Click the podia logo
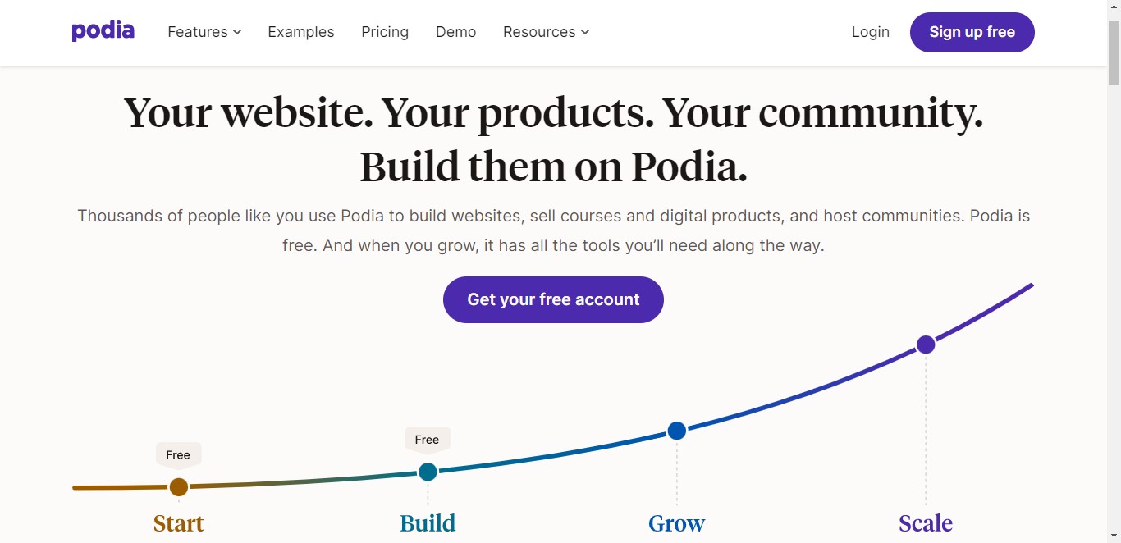1121x543 pixels. click(x=103, y=32)
